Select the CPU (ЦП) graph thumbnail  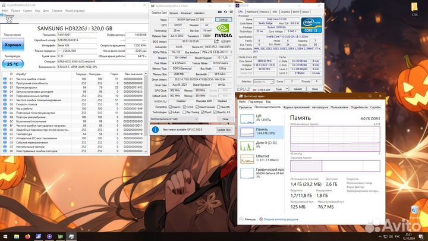point(247,118)
